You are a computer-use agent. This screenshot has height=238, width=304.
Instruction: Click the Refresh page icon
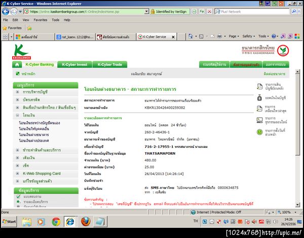coord(202,12)
